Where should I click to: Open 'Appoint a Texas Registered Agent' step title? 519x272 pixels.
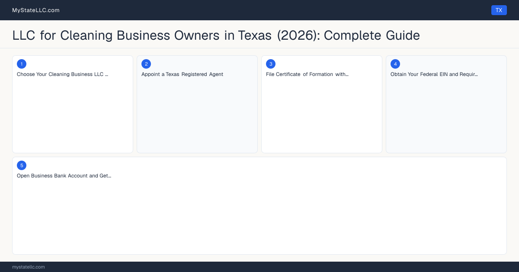[x=182, y=74]
